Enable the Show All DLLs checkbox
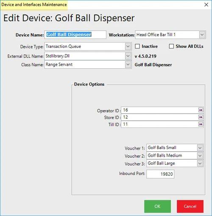Image resolution: width=212 pixels, height=216 pixels. [x=171, y=46]
